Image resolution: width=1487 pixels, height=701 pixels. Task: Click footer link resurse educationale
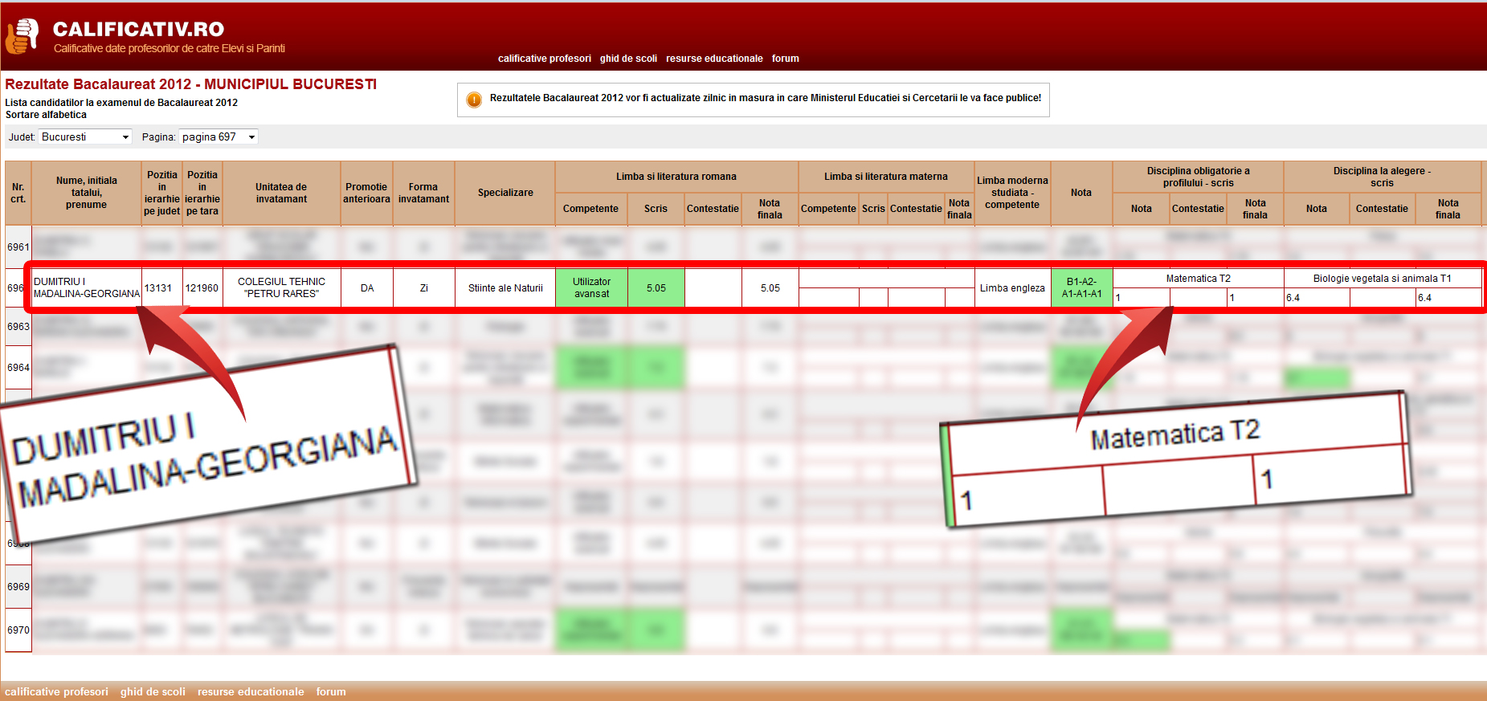251,691
